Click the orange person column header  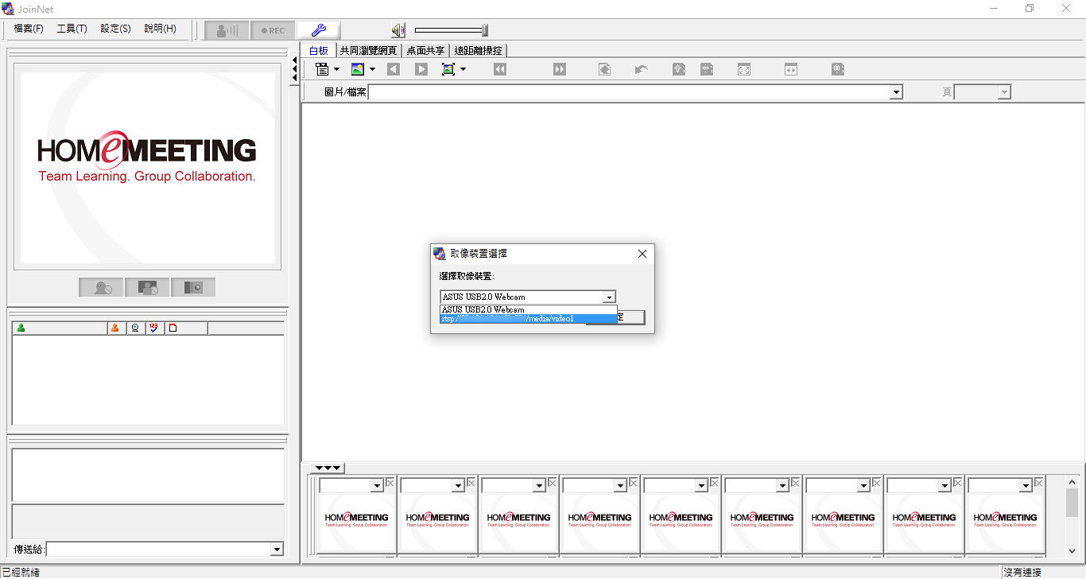(116, 328)
